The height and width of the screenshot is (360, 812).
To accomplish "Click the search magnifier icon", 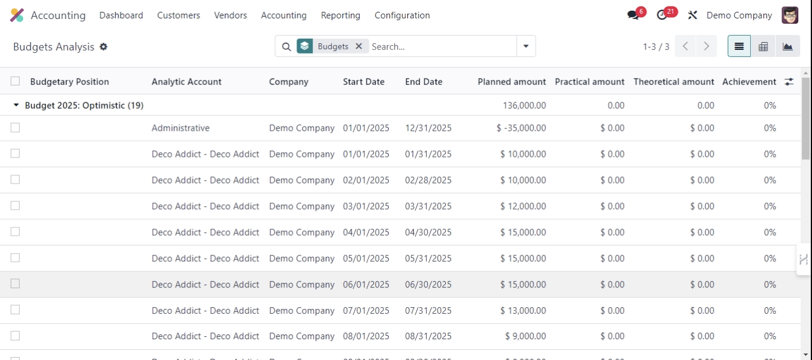I will coord(287,46).
